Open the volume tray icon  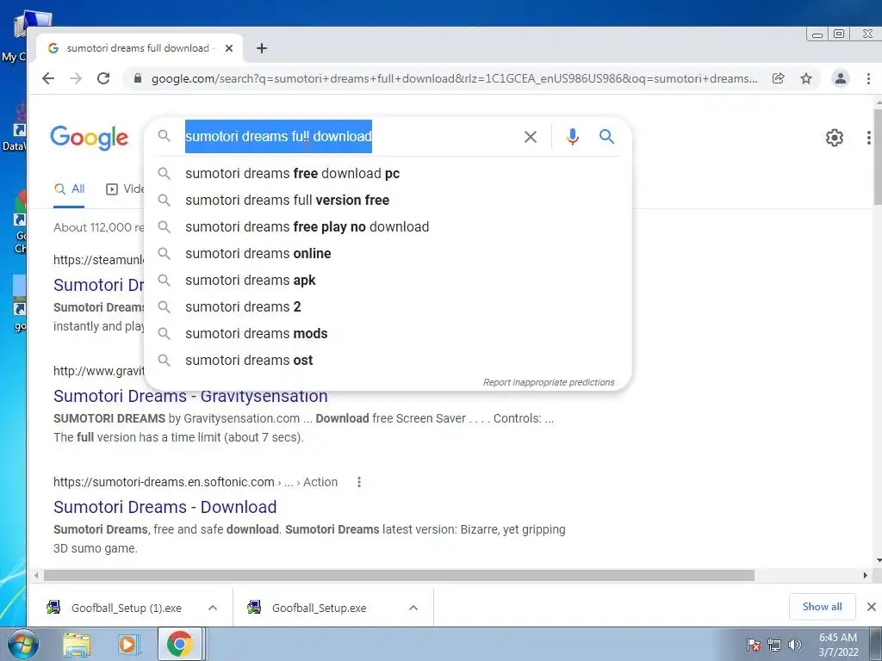pyautogui.click(x=794, y=645)
